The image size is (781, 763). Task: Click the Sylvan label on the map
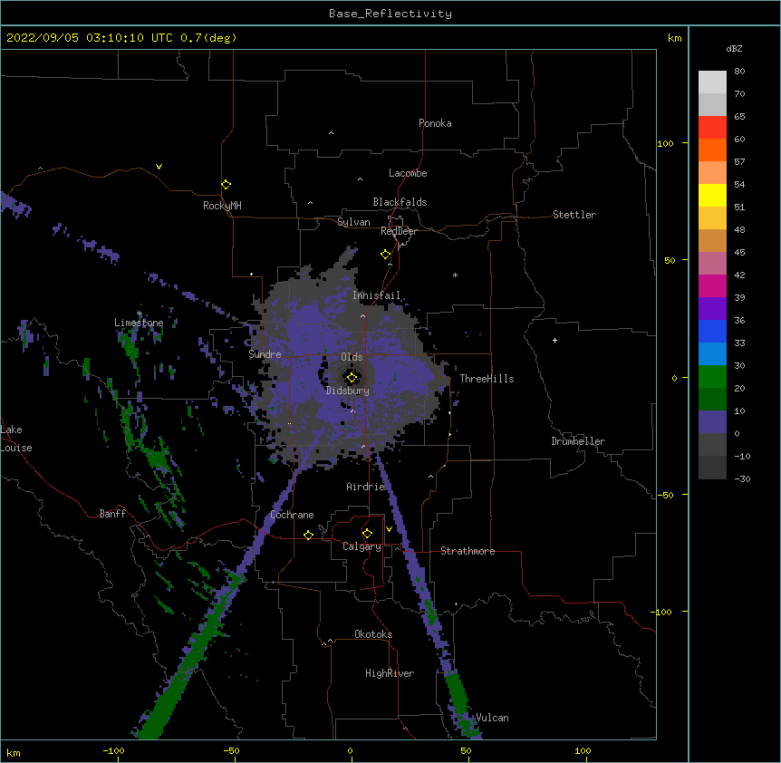pyautogui.click(x=353, y=222)
